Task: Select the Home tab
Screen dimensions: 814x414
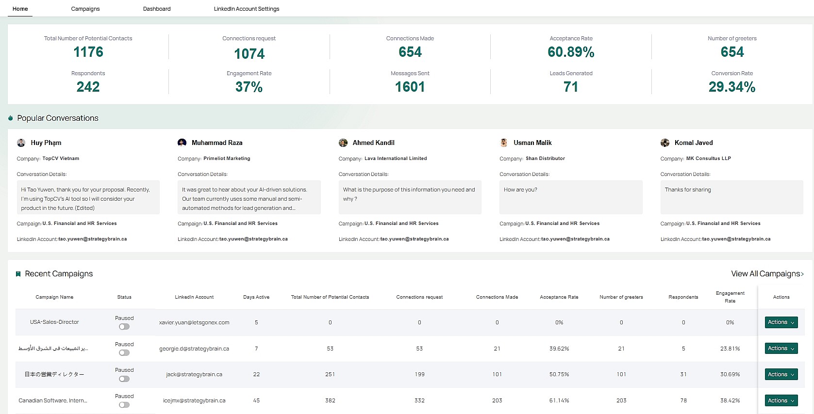Action: 20,9
